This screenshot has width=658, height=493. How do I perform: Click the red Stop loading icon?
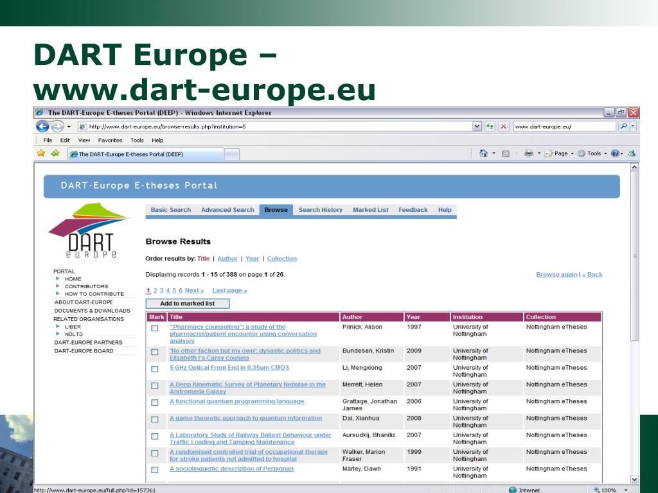click(504, 126)
